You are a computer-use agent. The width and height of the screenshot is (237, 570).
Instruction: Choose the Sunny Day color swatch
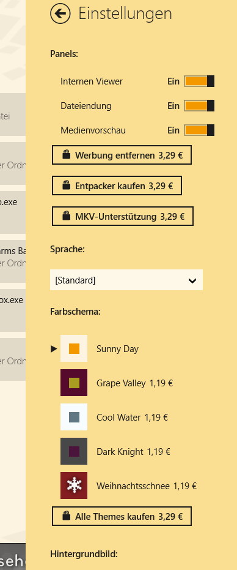click(x=74, y=348)
